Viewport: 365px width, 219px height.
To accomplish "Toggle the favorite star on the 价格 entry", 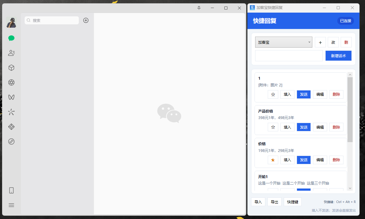I will pos(273,160).
